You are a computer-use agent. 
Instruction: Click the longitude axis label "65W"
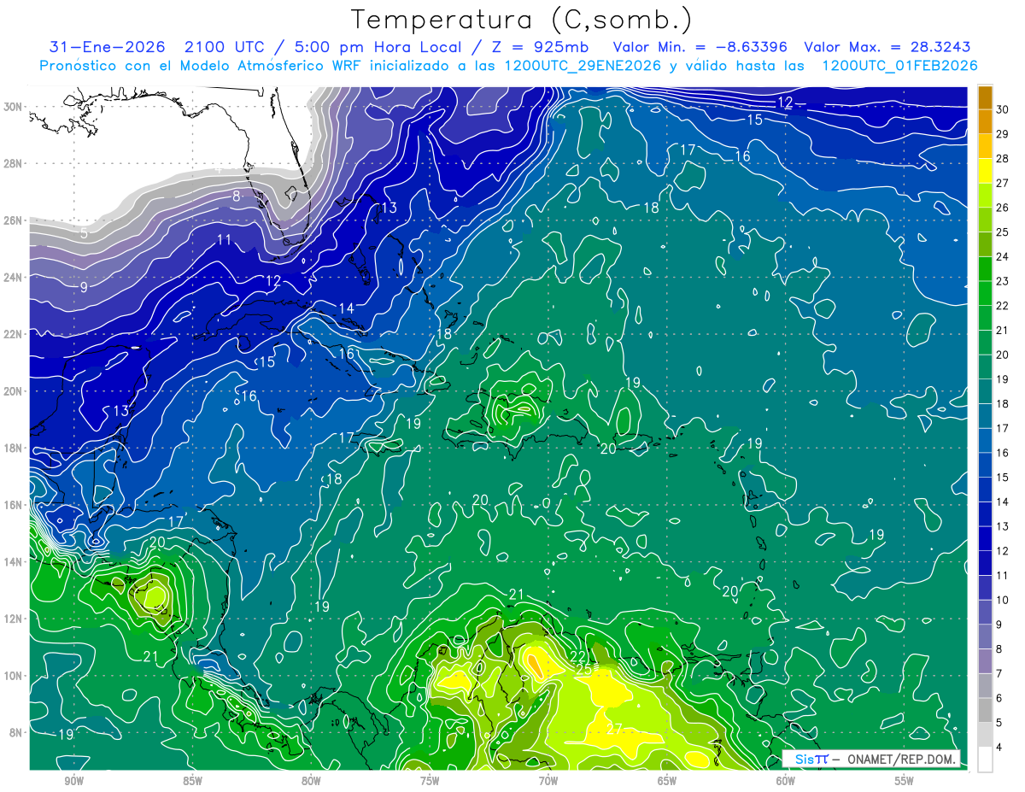click(x=667, y=782)
